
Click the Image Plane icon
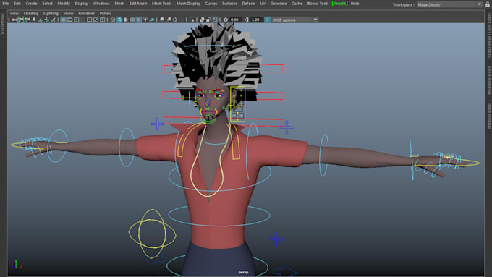[41, 20]
